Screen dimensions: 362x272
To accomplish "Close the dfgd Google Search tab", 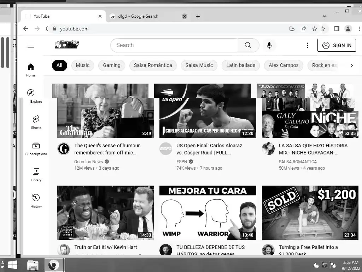I will [185, 16].
